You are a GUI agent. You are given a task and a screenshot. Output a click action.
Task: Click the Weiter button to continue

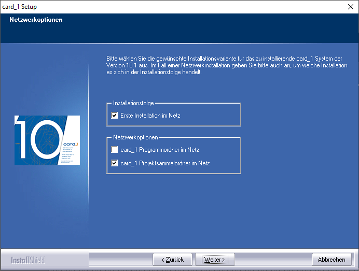(215, 259)
